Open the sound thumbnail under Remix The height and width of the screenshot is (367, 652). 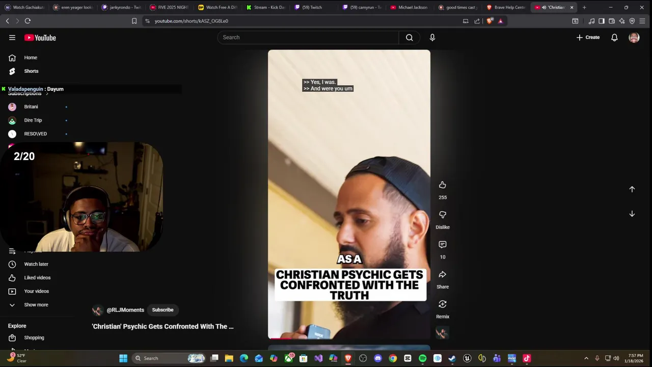point(442,333)
